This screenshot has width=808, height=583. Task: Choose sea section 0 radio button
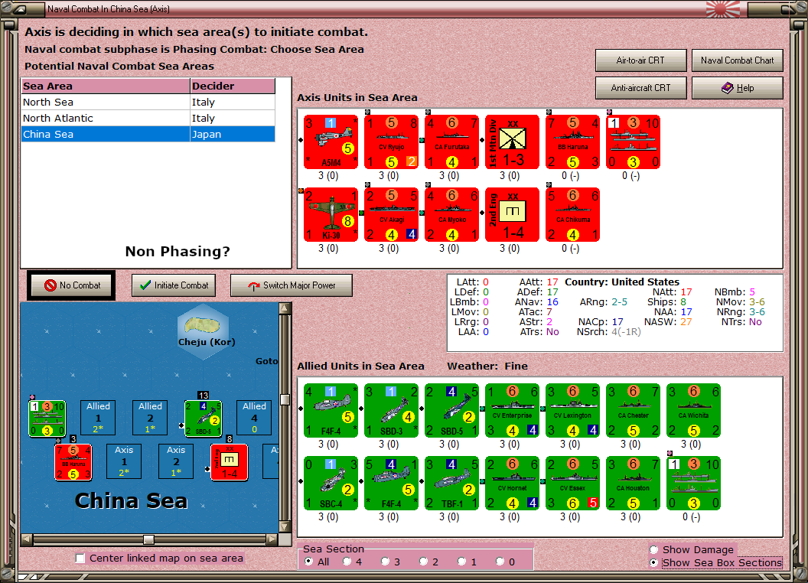pyautogui.click(x=500, y=562)
